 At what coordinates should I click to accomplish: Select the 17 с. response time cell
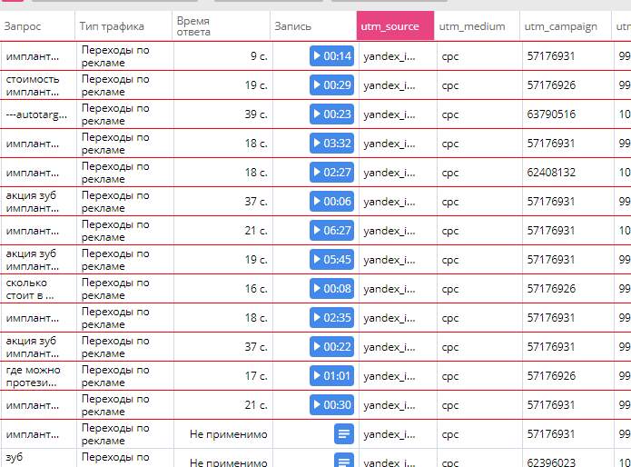(223, 376)
